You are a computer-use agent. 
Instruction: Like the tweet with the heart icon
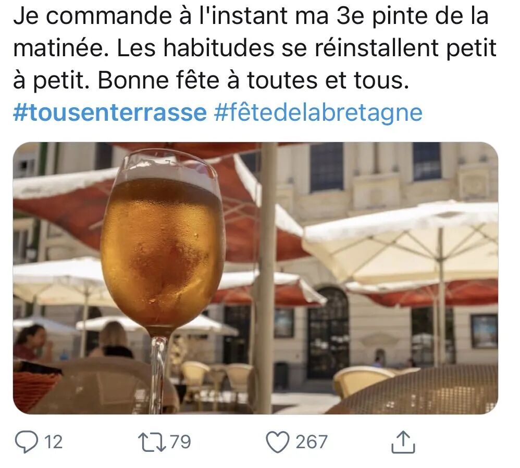click(x=278, y=442)
